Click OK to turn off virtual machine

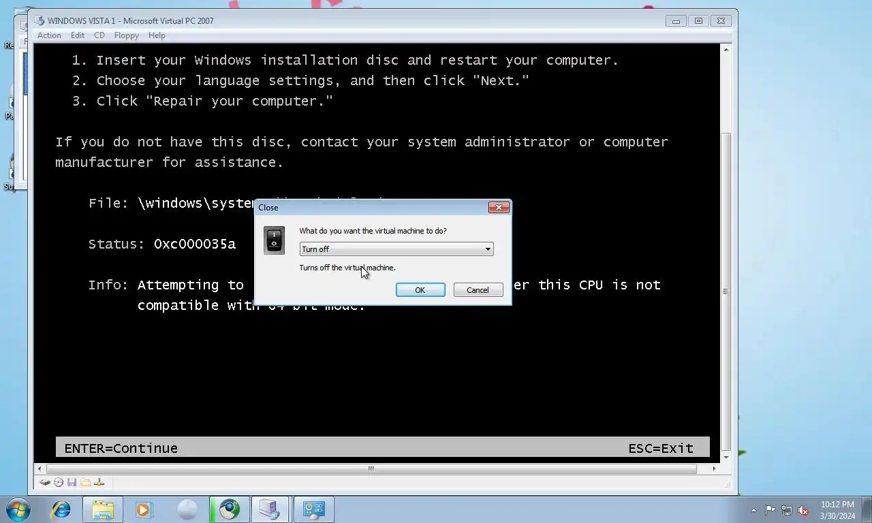[x=420, y=290]
